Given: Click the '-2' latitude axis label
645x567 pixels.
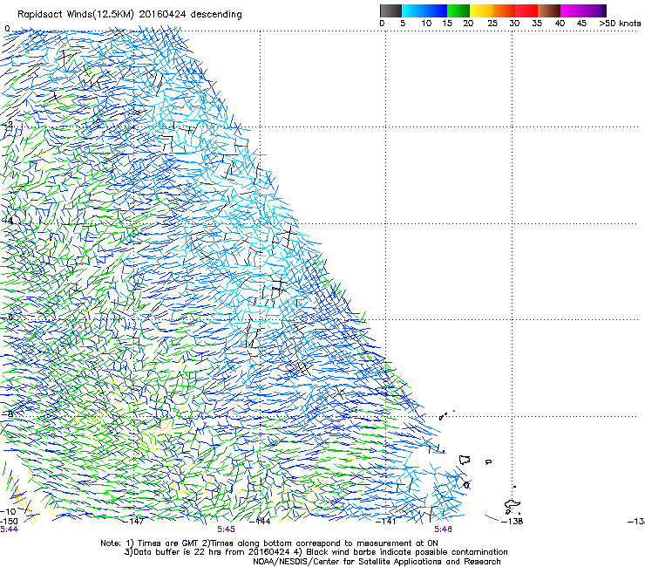Looking at the screenshot, I should click(x=8, y=124).
